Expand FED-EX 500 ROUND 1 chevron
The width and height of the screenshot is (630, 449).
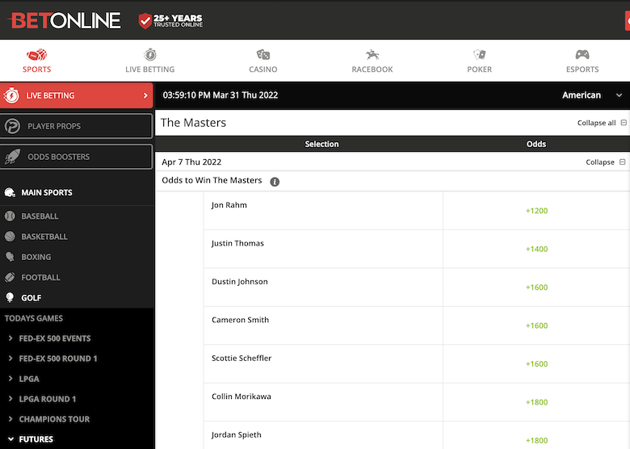pyautogui.click(x=10, y=359)
